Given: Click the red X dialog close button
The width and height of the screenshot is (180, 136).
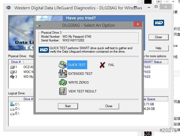Looking at the screenshot, I should [x=138, y=24].
